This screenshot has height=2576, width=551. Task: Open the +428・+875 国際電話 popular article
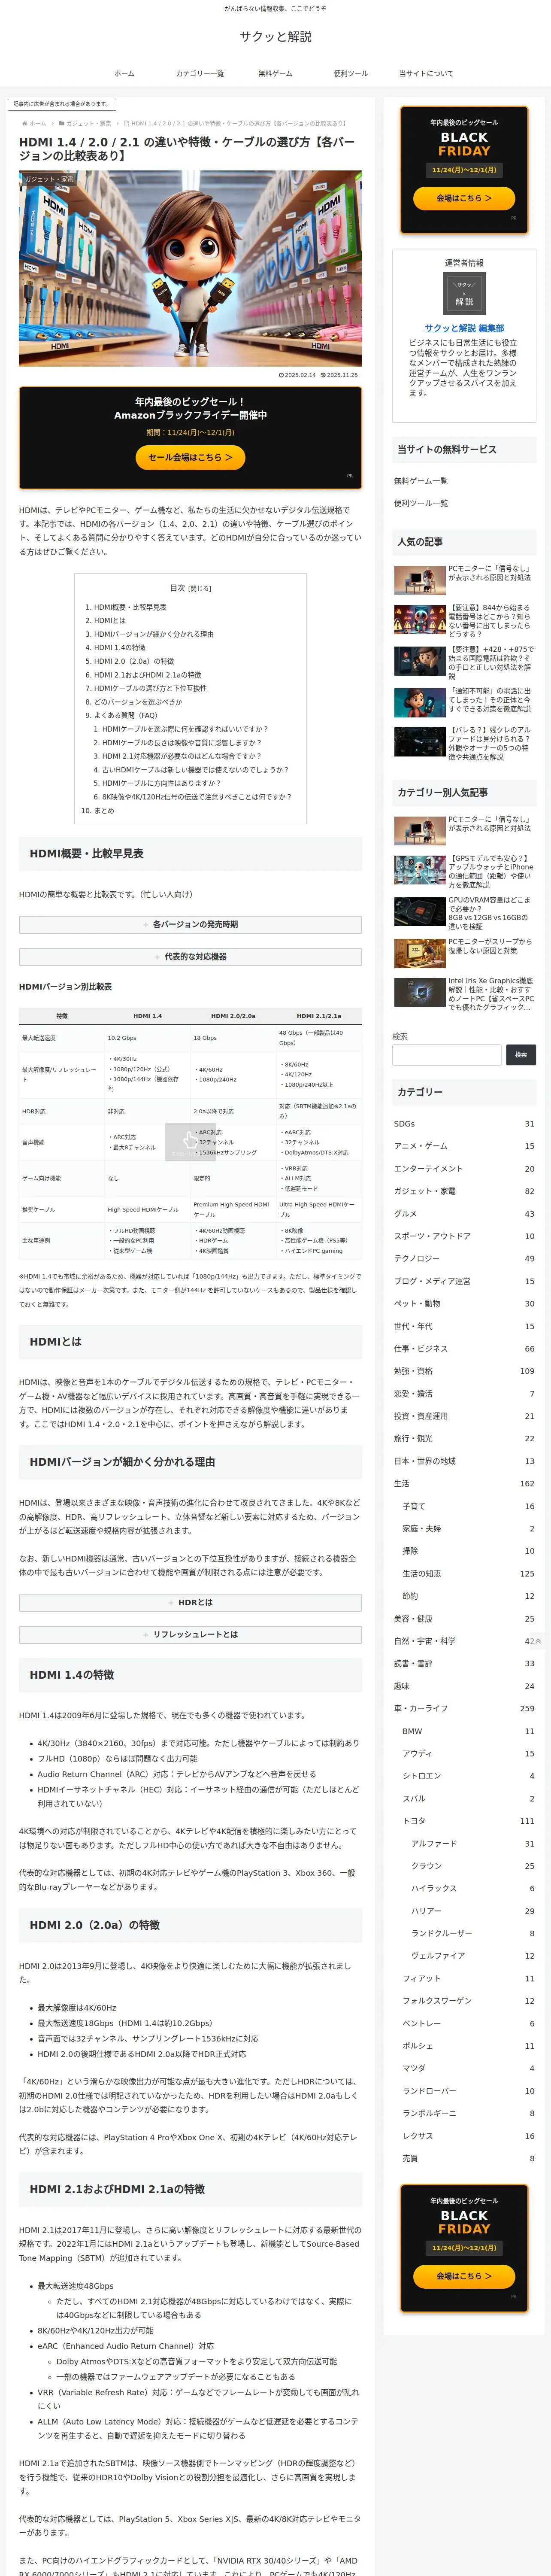pyautogui.click(x=464, y=662)
